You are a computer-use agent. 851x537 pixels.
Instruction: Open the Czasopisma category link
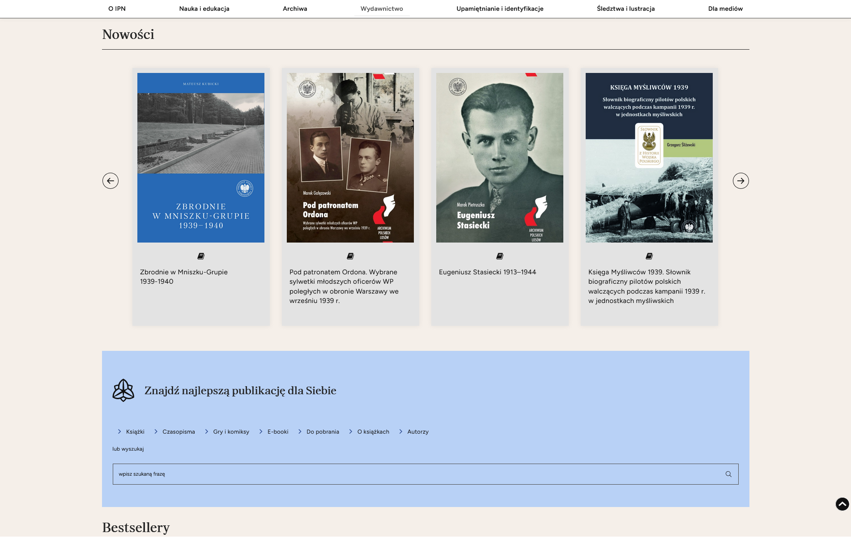click(179, 432)
